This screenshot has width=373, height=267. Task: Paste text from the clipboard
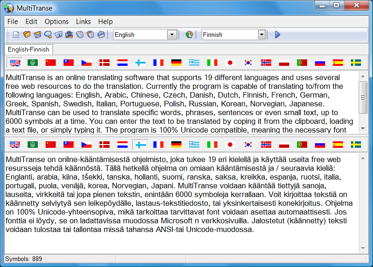90,35
